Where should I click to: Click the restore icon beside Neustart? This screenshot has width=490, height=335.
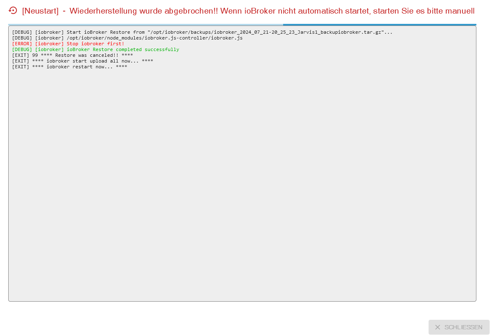point(13,11)
